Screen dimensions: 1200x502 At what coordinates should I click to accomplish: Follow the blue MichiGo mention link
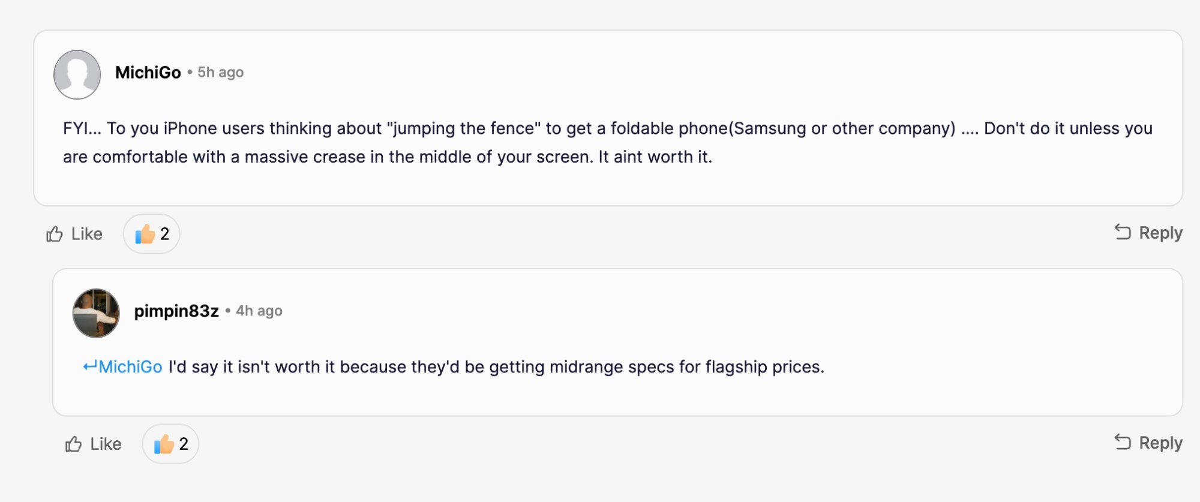(130, 366)
